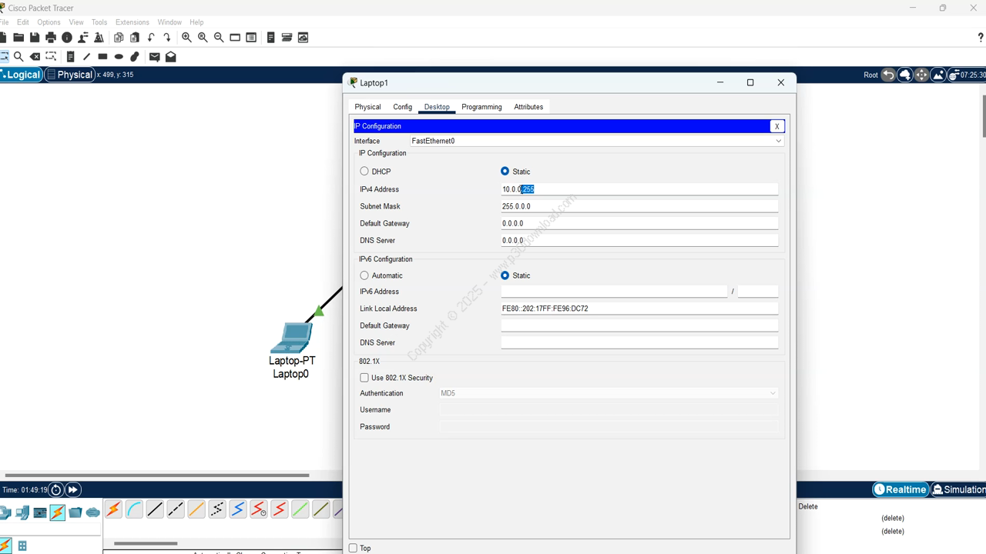Image resolution: width=986 pixels, height=554 pixels.
Task: Open the Authentication MD5 dropdown
Action: point(608,393)
